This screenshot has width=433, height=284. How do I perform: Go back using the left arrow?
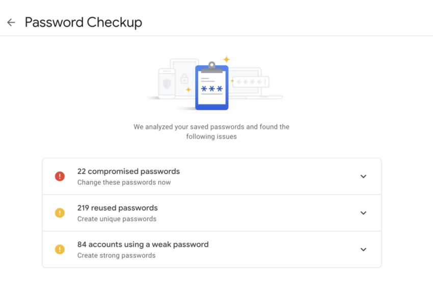point(11,22)
